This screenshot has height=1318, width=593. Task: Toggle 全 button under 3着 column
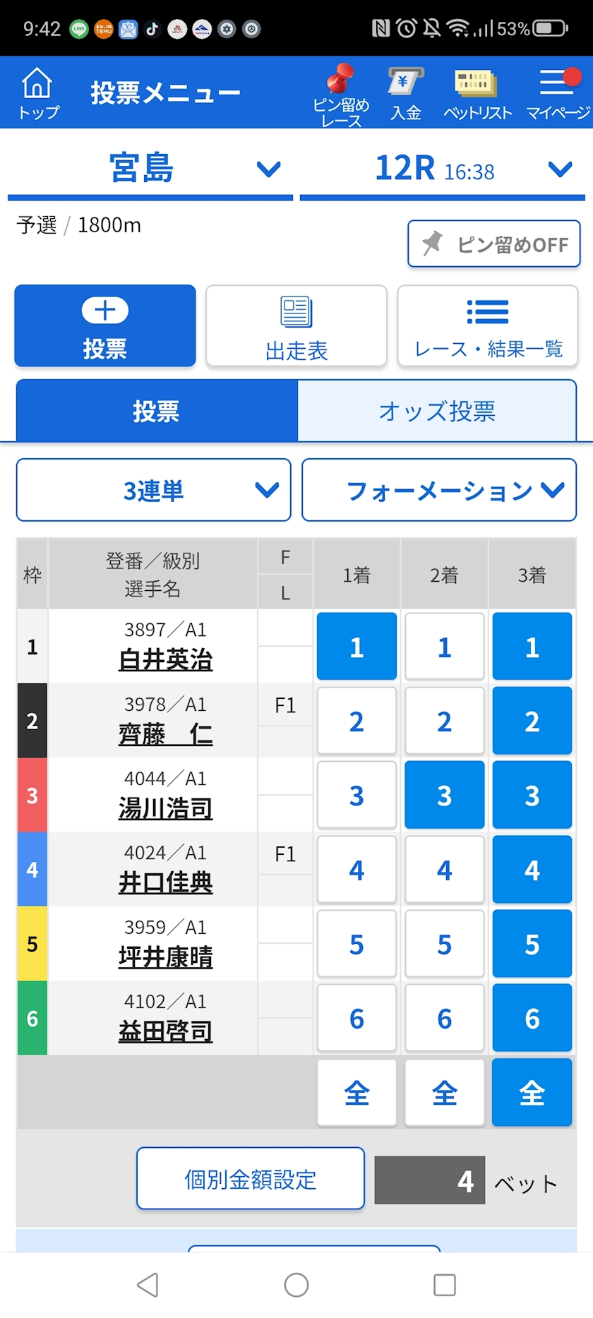pyautogui.click(x=532, y=1093)
